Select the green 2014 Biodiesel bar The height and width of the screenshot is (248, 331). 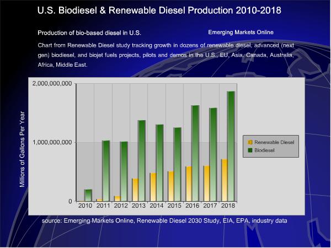(x=159, y=163)
